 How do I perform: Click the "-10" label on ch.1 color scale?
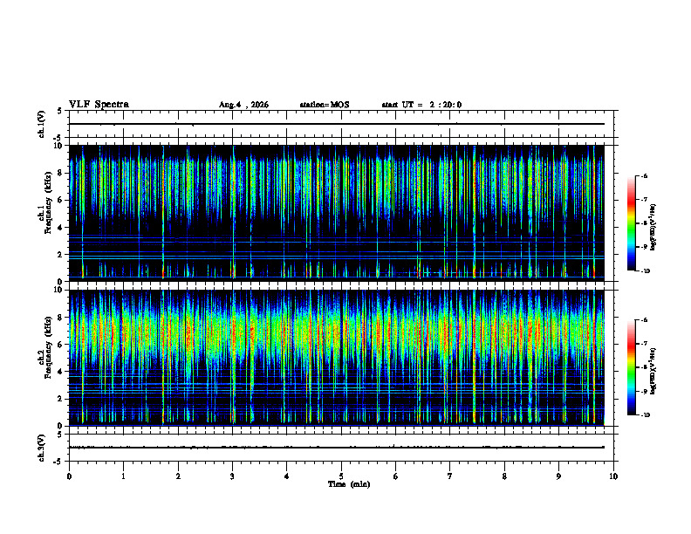tap(645, 271)
